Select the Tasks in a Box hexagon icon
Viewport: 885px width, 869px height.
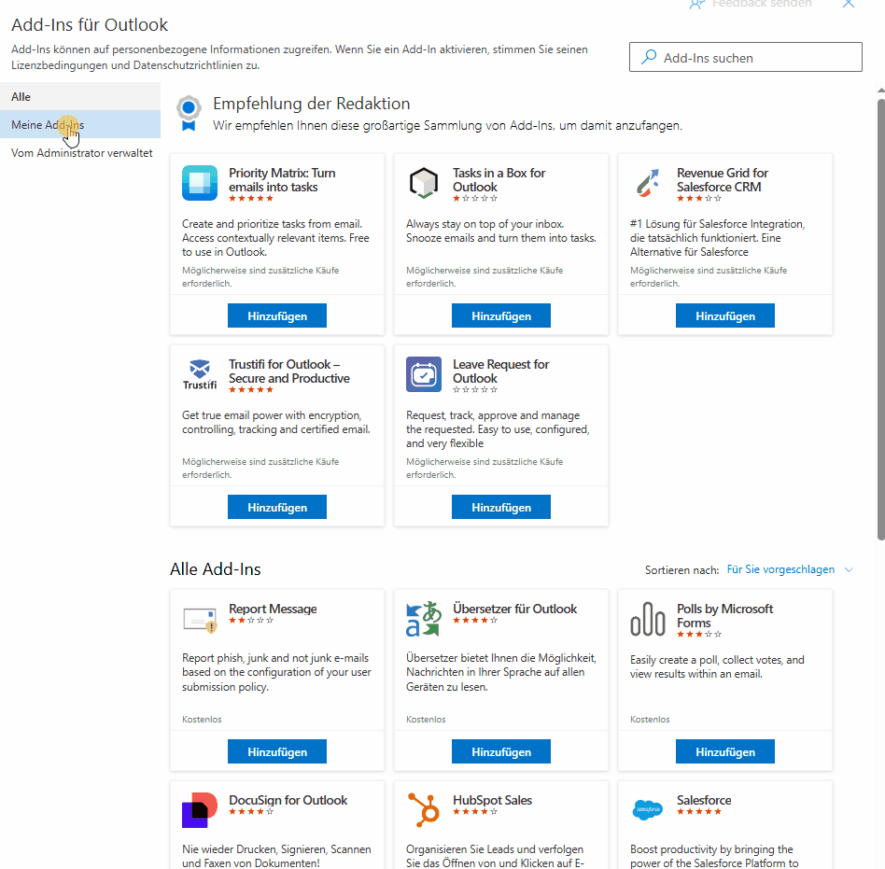tap(423, 183)
